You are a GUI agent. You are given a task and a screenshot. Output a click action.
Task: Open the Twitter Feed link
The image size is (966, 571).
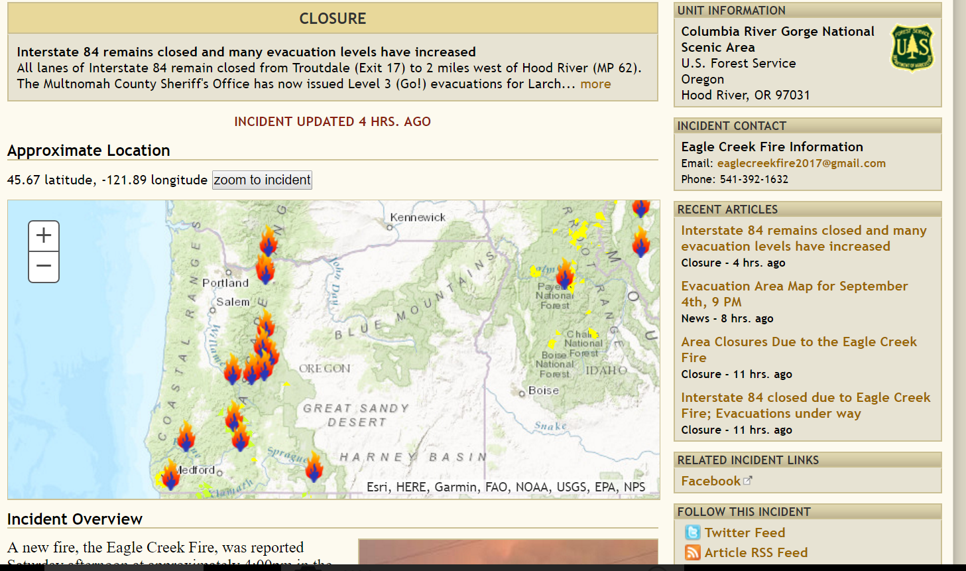pyautogui.click(x=745, y=533)
